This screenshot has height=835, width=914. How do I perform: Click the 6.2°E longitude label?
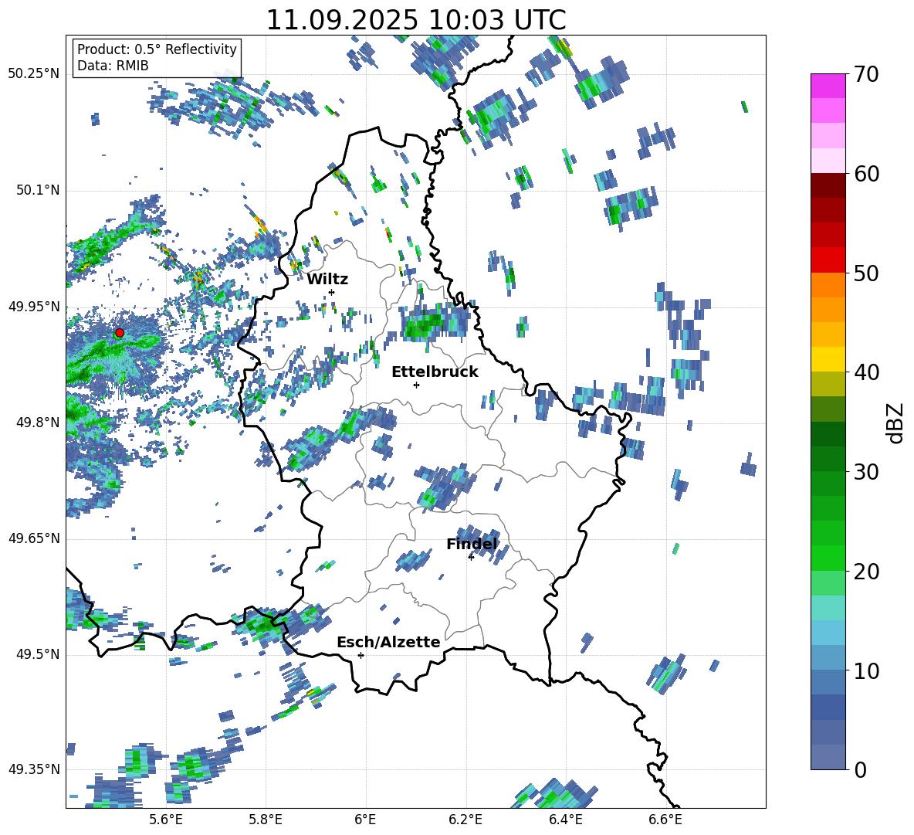465,820
